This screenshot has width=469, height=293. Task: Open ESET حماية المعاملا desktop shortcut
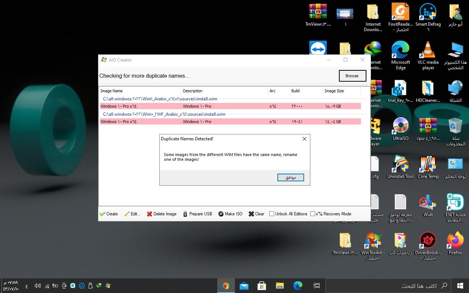[455, 208]
